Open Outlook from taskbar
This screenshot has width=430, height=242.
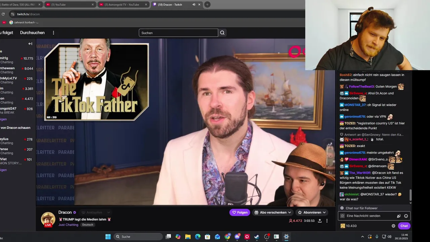tap(217, 237)
